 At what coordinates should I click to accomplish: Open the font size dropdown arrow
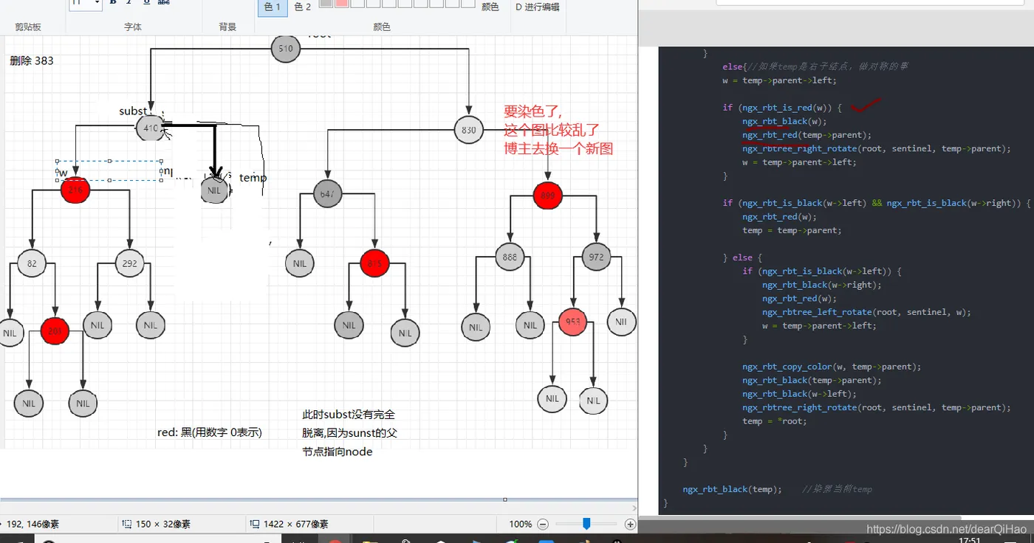(x=97, y=3)
